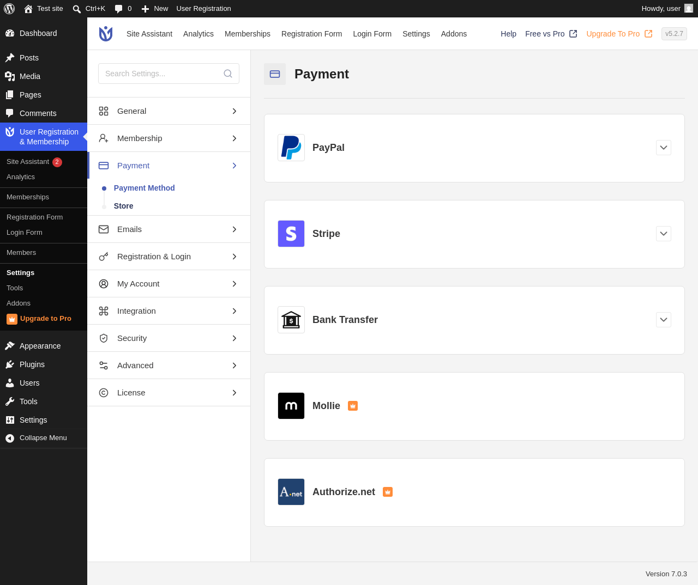
Task: Click the Bank Transfer icon
Action: pyautogui.click(x=291, y=320)
